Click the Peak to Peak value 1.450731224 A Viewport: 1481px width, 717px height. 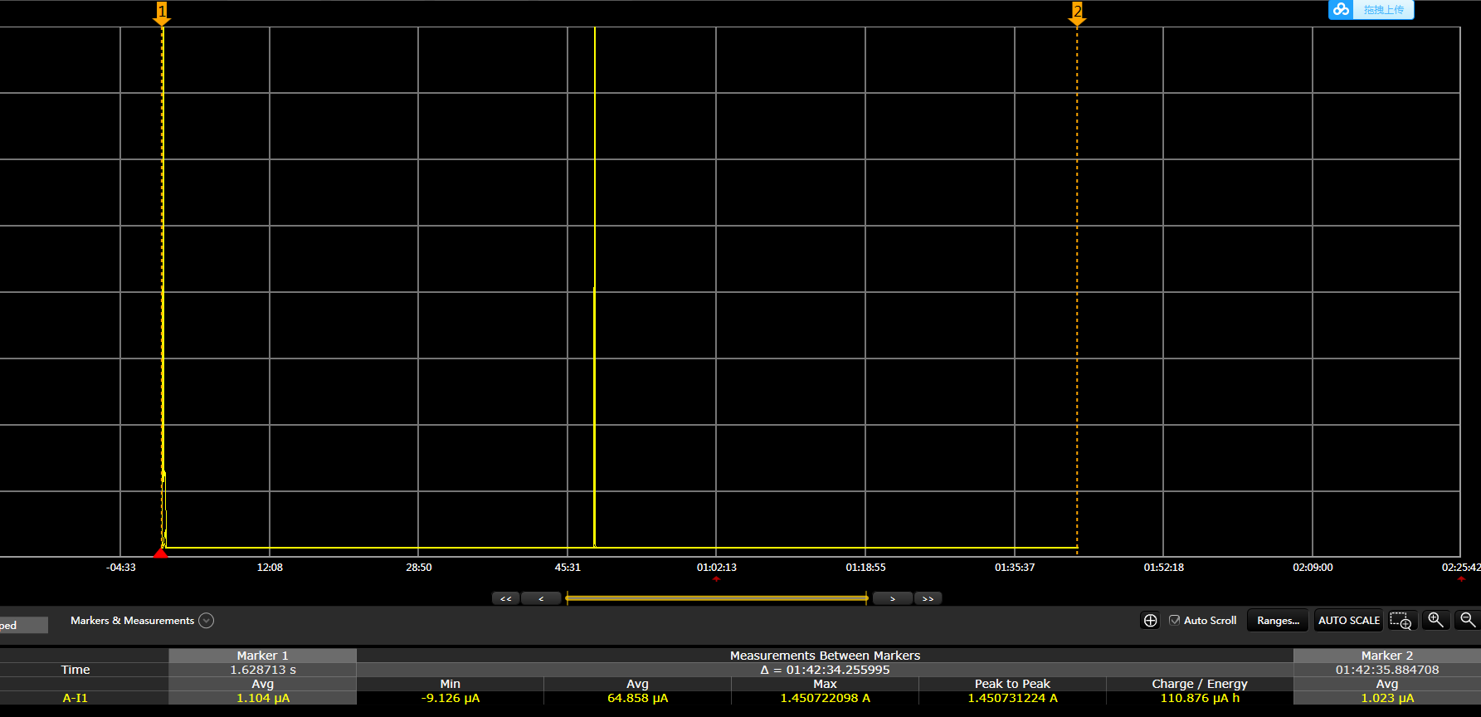point(1012,698)
